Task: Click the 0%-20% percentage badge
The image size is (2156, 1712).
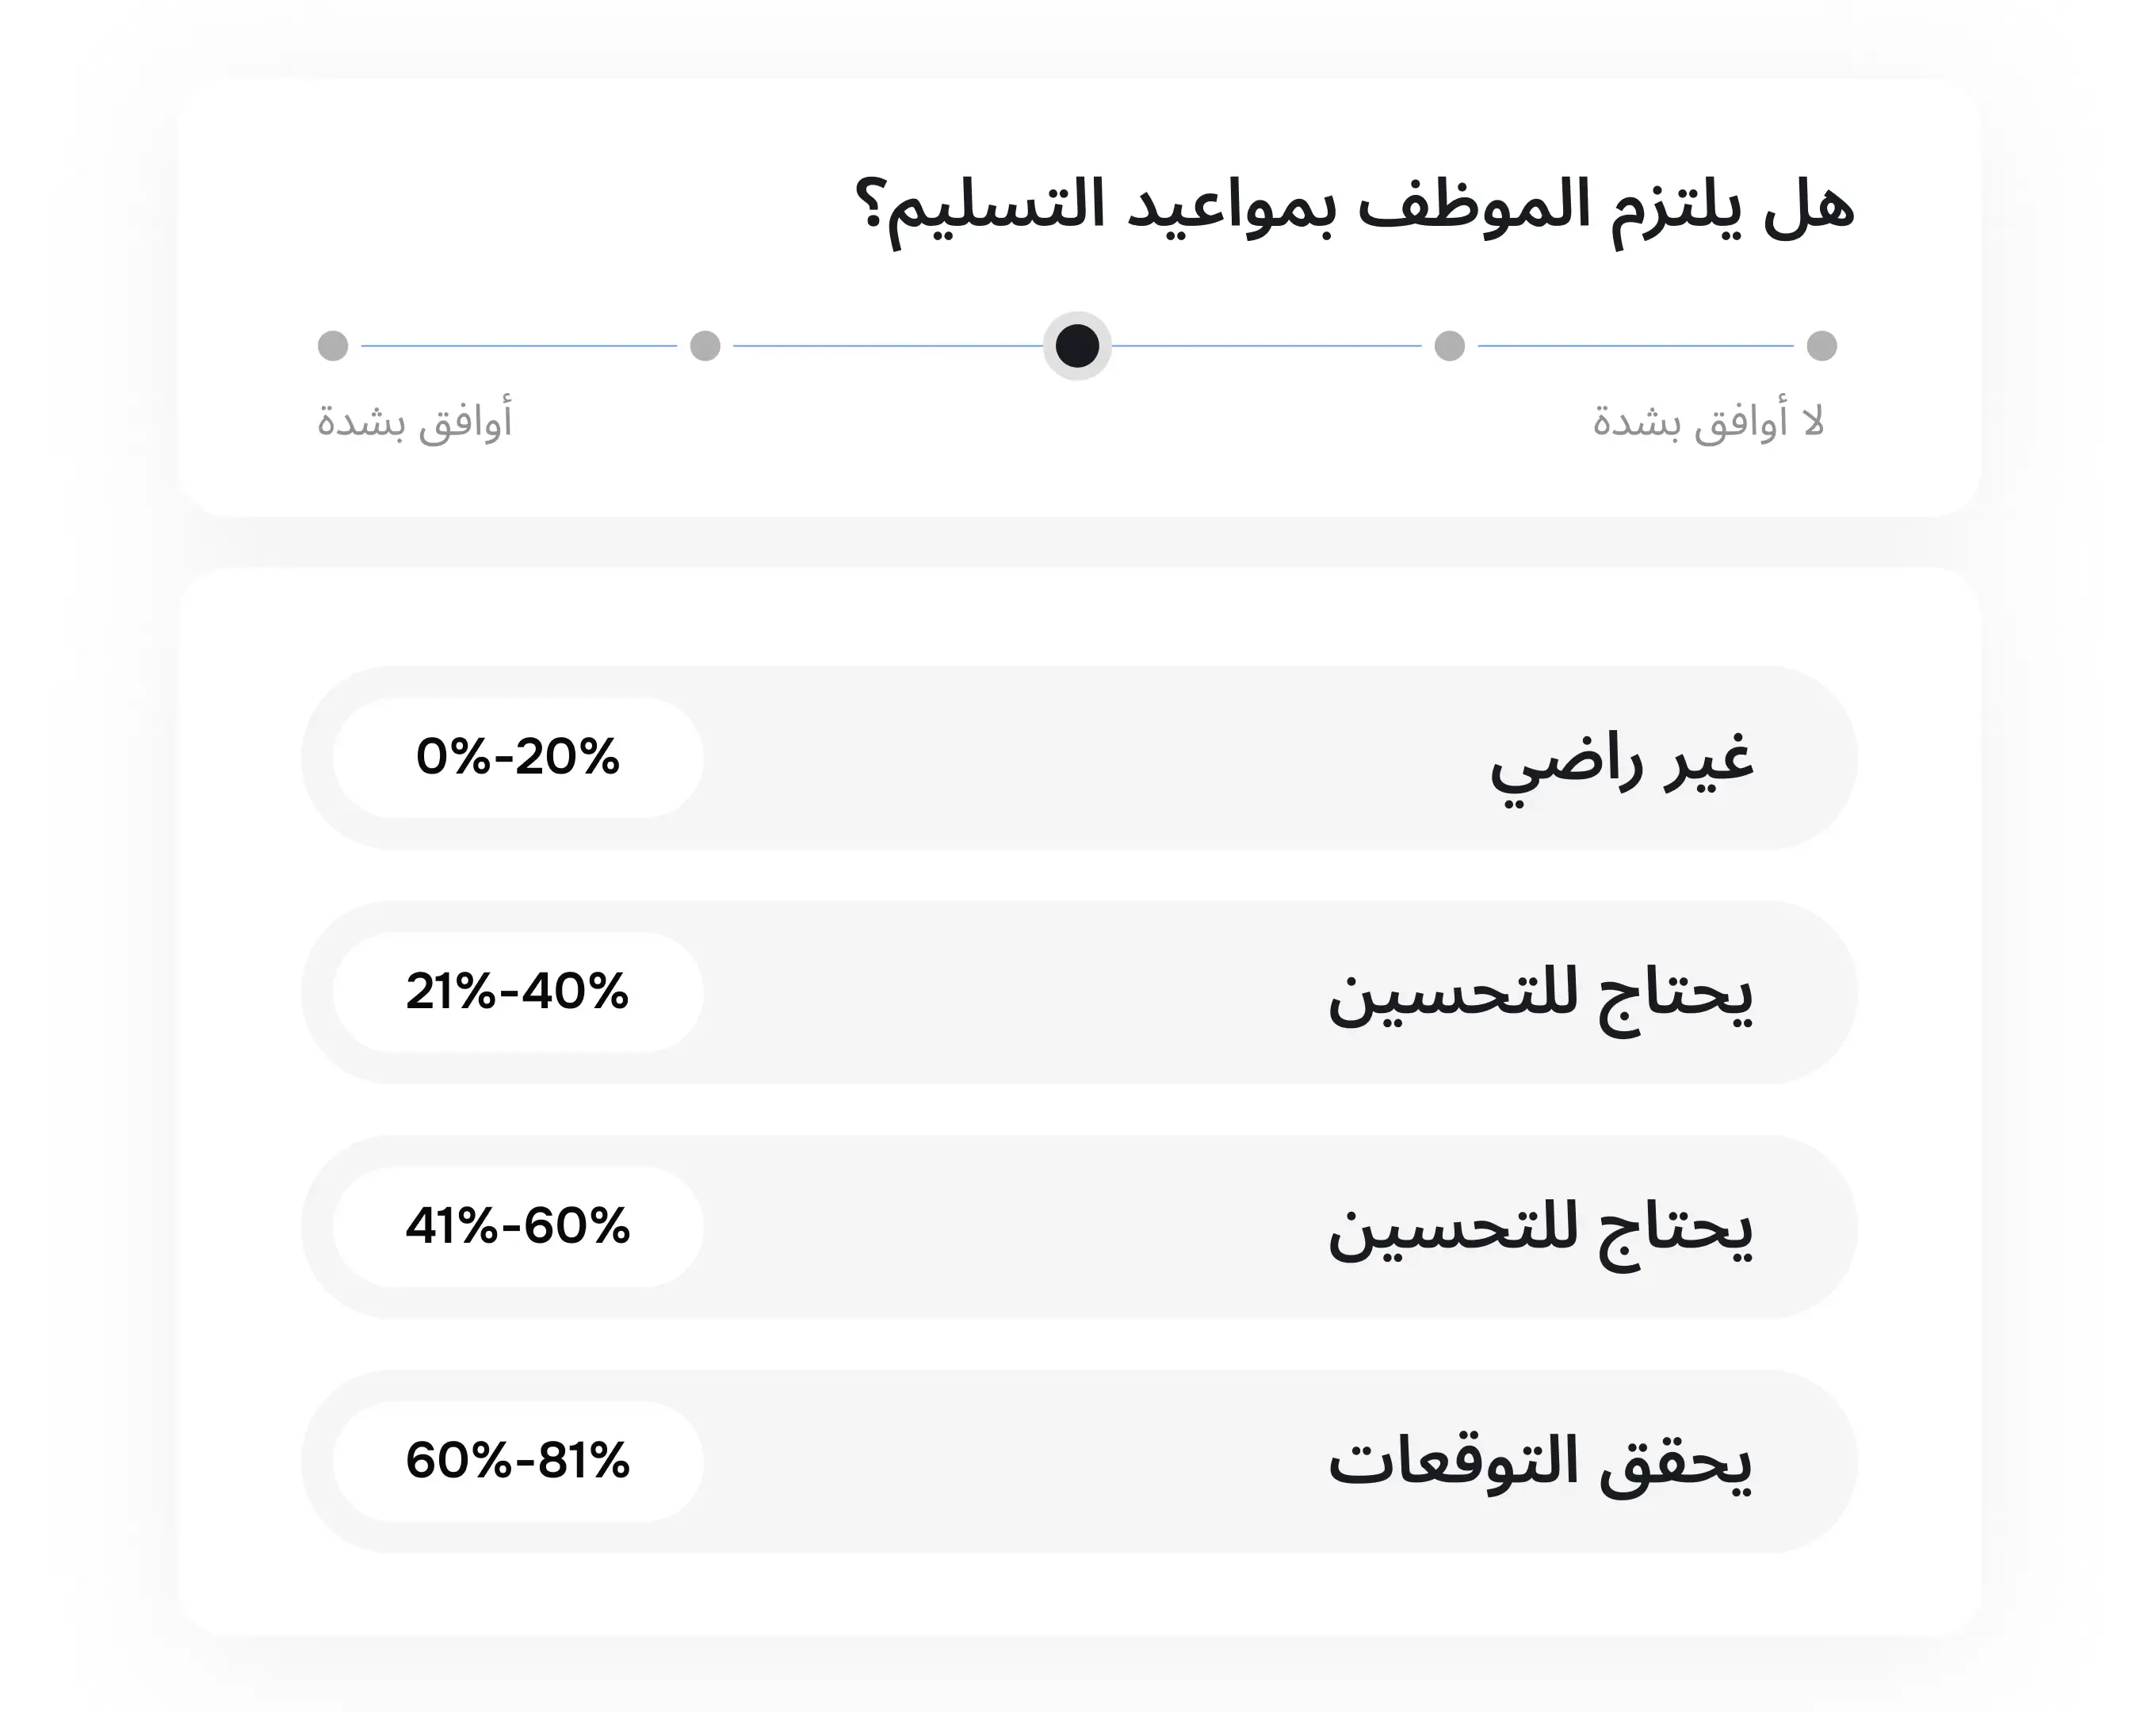Action: pos(517,757)
